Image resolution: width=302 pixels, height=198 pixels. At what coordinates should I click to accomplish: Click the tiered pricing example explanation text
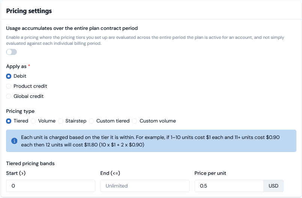click(150, 141)
